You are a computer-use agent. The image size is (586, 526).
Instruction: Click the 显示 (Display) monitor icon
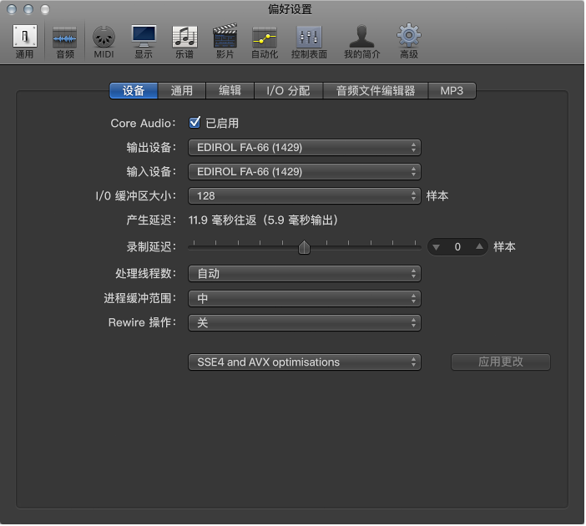click(x=144, y=38)
